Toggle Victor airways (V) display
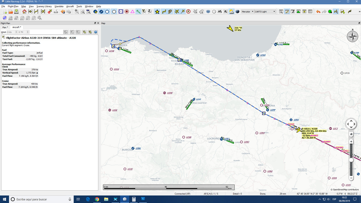The height and width of the screenshot is (203, 361). pos(144,12)
